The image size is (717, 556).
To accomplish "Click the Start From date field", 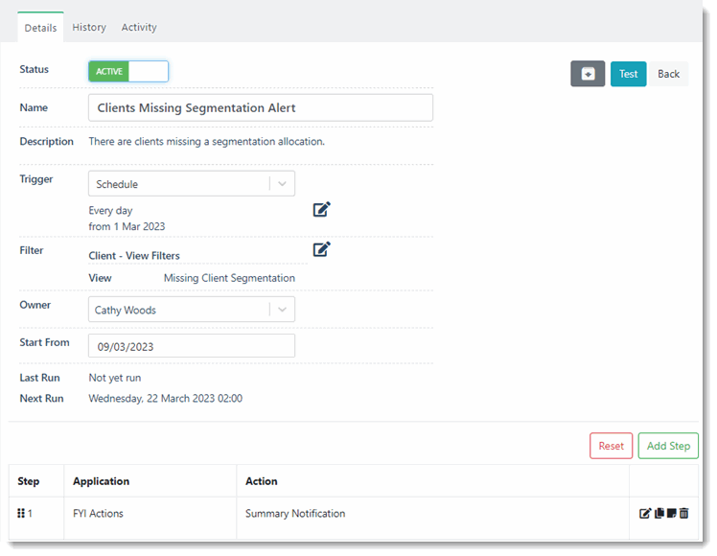I will (192, 346).
